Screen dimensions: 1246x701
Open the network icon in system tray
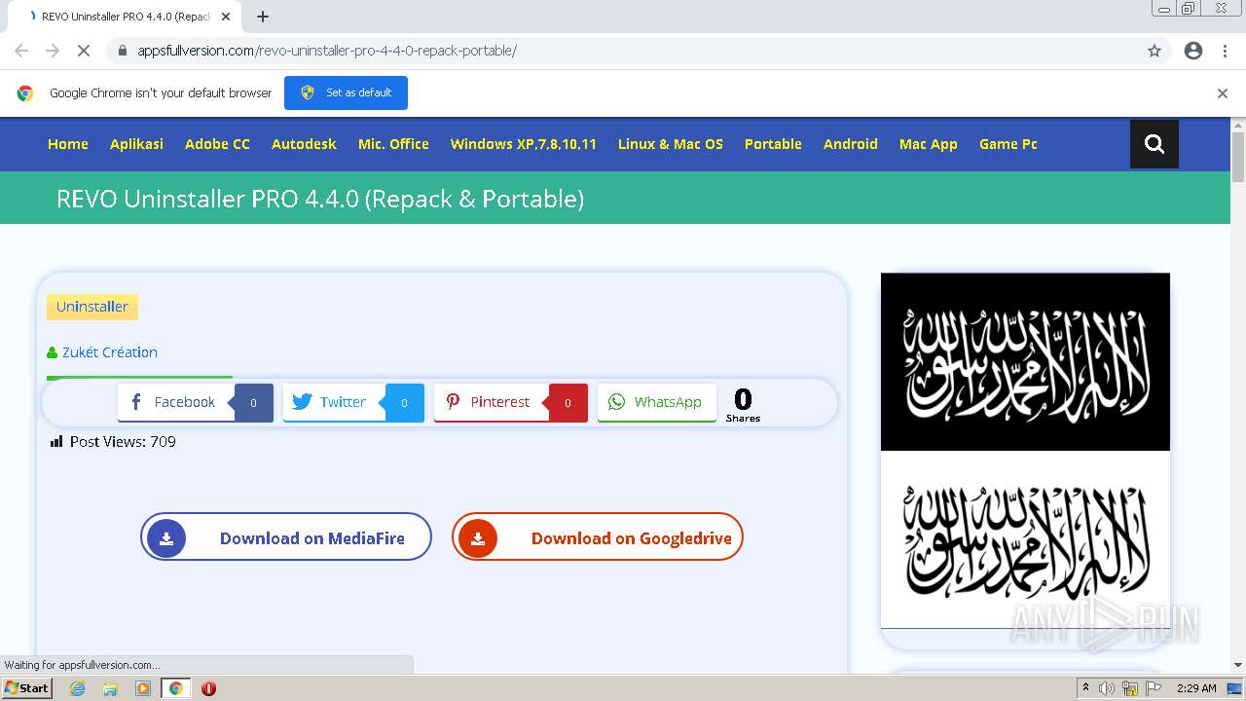pos(1130,688)
